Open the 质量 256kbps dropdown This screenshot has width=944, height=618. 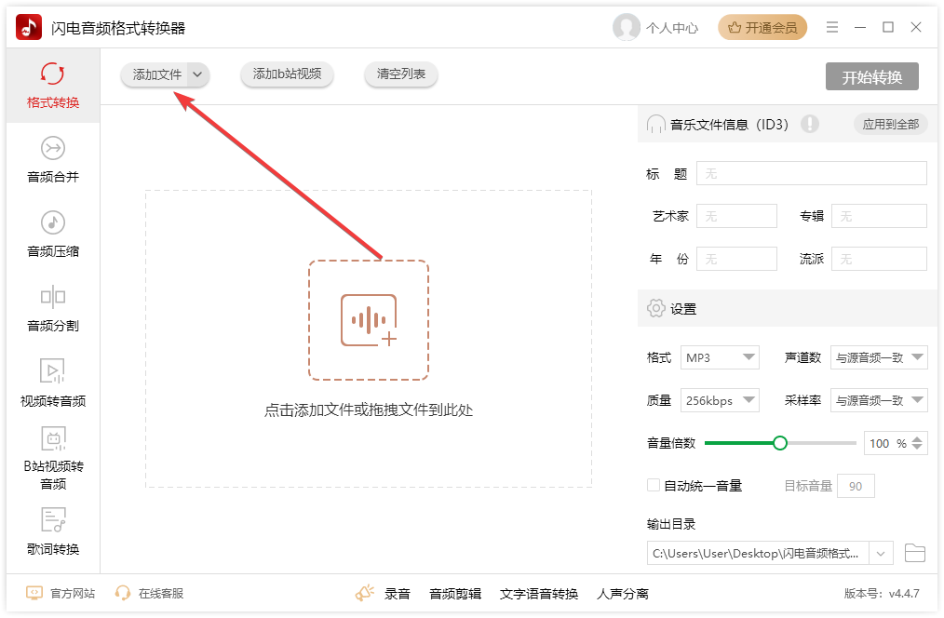[x=720, y=399]
